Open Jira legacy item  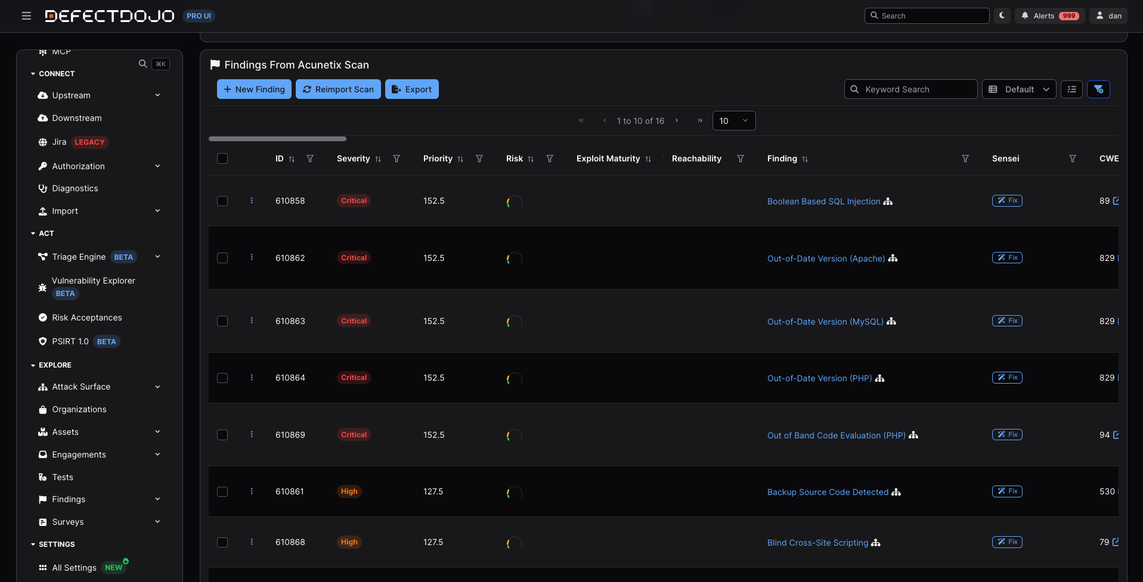coord(73,142)
